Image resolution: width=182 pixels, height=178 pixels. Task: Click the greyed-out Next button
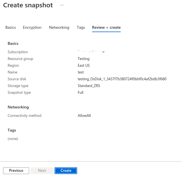(x=42, y=170)
